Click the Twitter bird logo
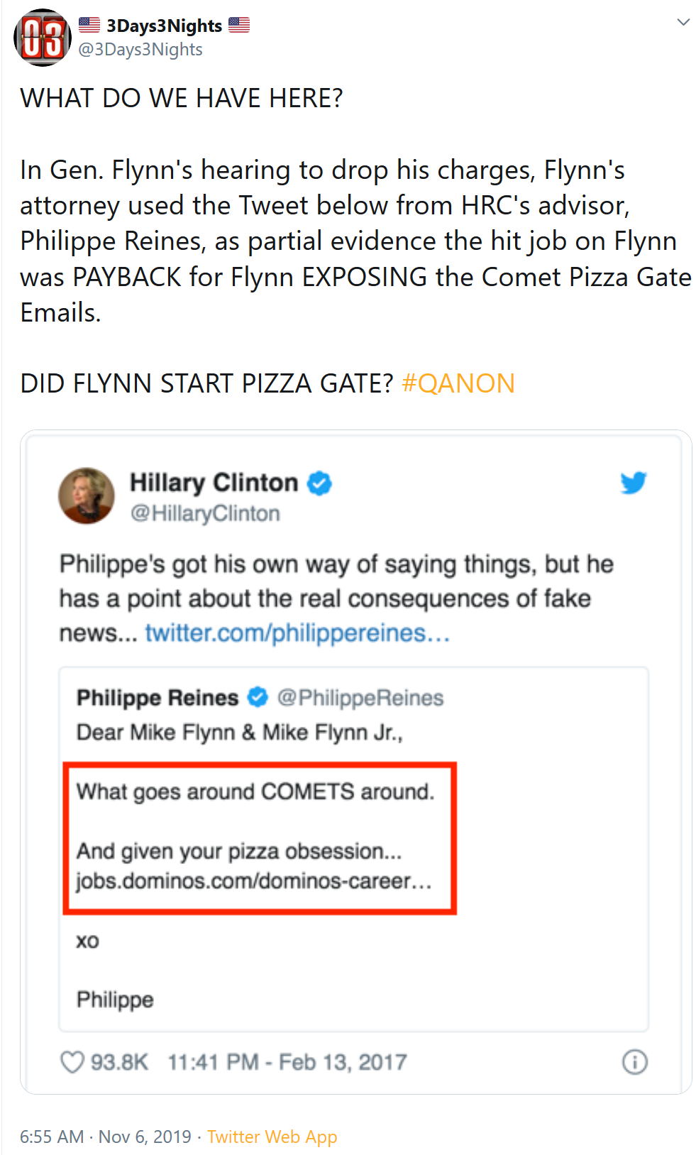This screenshot has width=696, height=1155. pyautogui.click(x=634, y=483)
